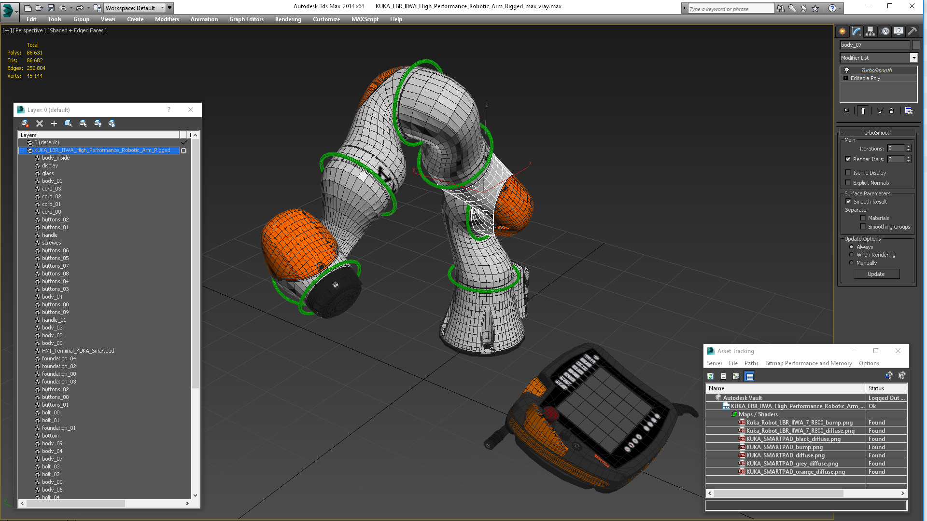Image resolution: width=927 pixels, height=521 pixels.
Task: Enable Explicit Normals checkbox
Action: click(x=848, y=183)
